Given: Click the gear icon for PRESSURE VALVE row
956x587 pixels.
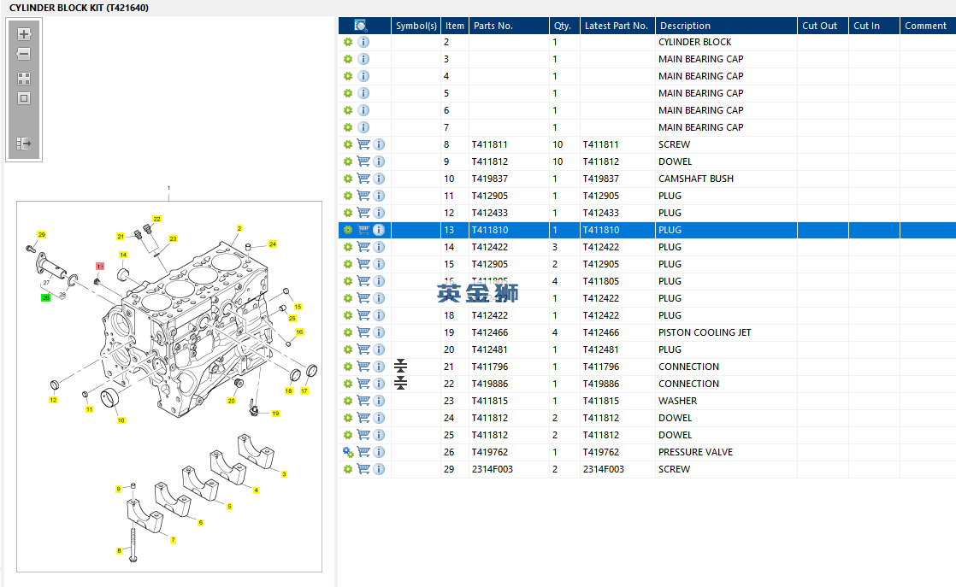Looking at the screenshot, I should point(348,452).
